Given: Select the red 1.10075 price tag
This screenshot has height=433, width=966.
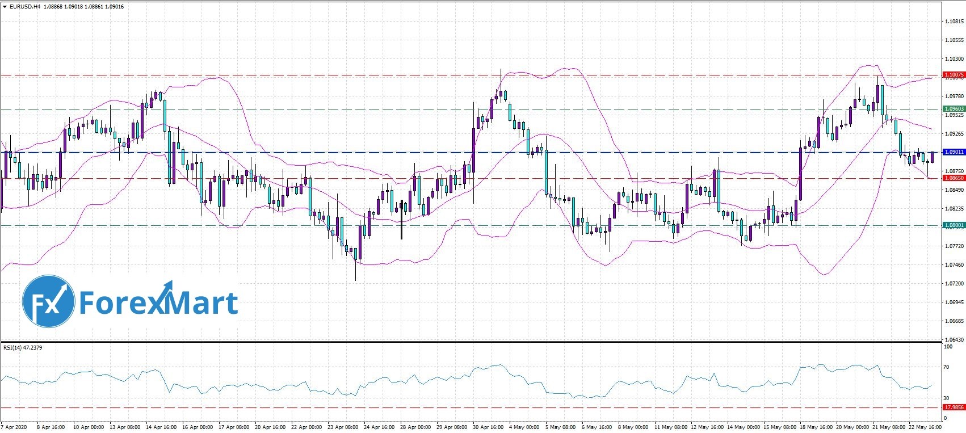Looking at the screenshot, I should [x=954, y=75].
